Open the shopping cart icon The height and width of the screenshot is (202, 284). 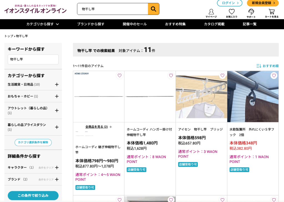point(272,12)
